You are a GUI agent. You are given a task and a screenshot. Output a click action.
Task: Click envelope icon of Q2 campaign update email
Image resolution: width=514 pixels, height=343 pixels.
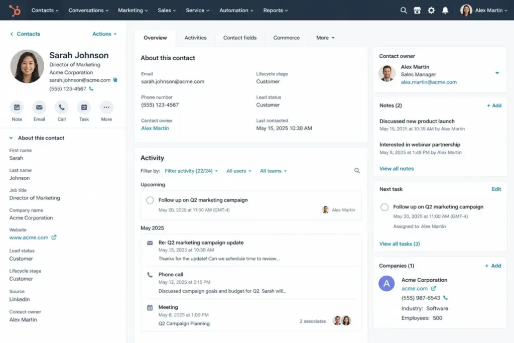point(150,243)
